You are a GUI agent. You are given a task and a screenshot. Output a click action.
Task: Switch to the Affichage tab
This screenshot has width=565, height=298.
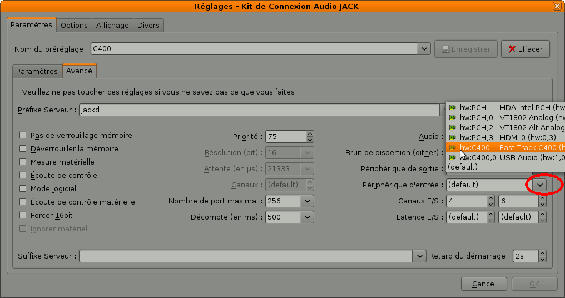click(112, 25)
